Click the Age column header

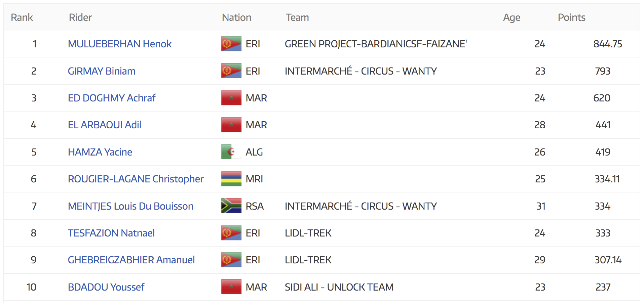point(512,17)
